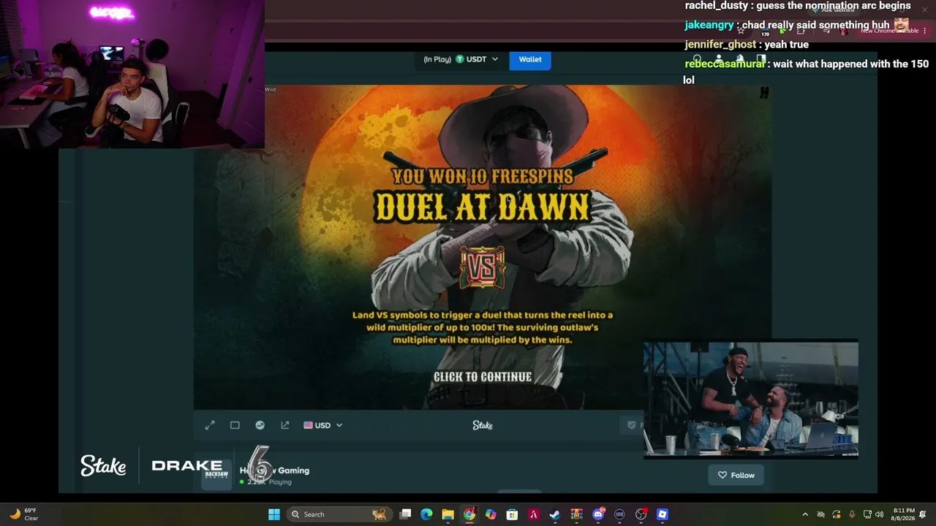Open Microsoft Store from the taskbar

(512, 514)
